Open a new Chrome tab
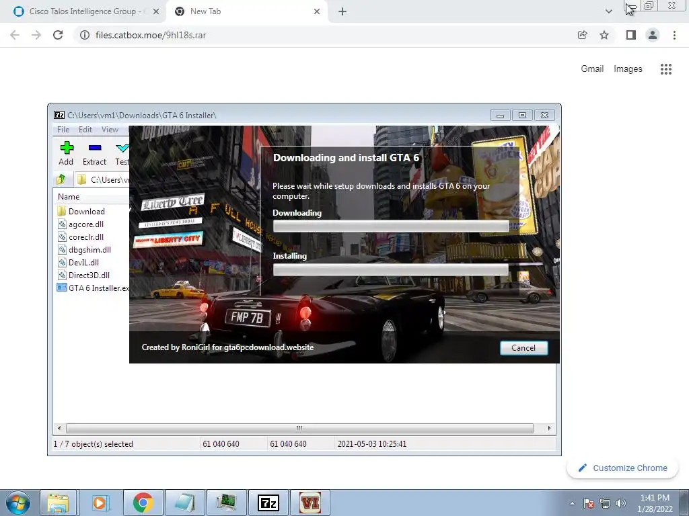This screenshot has height=516, width=689. click(x=342, y=11)
